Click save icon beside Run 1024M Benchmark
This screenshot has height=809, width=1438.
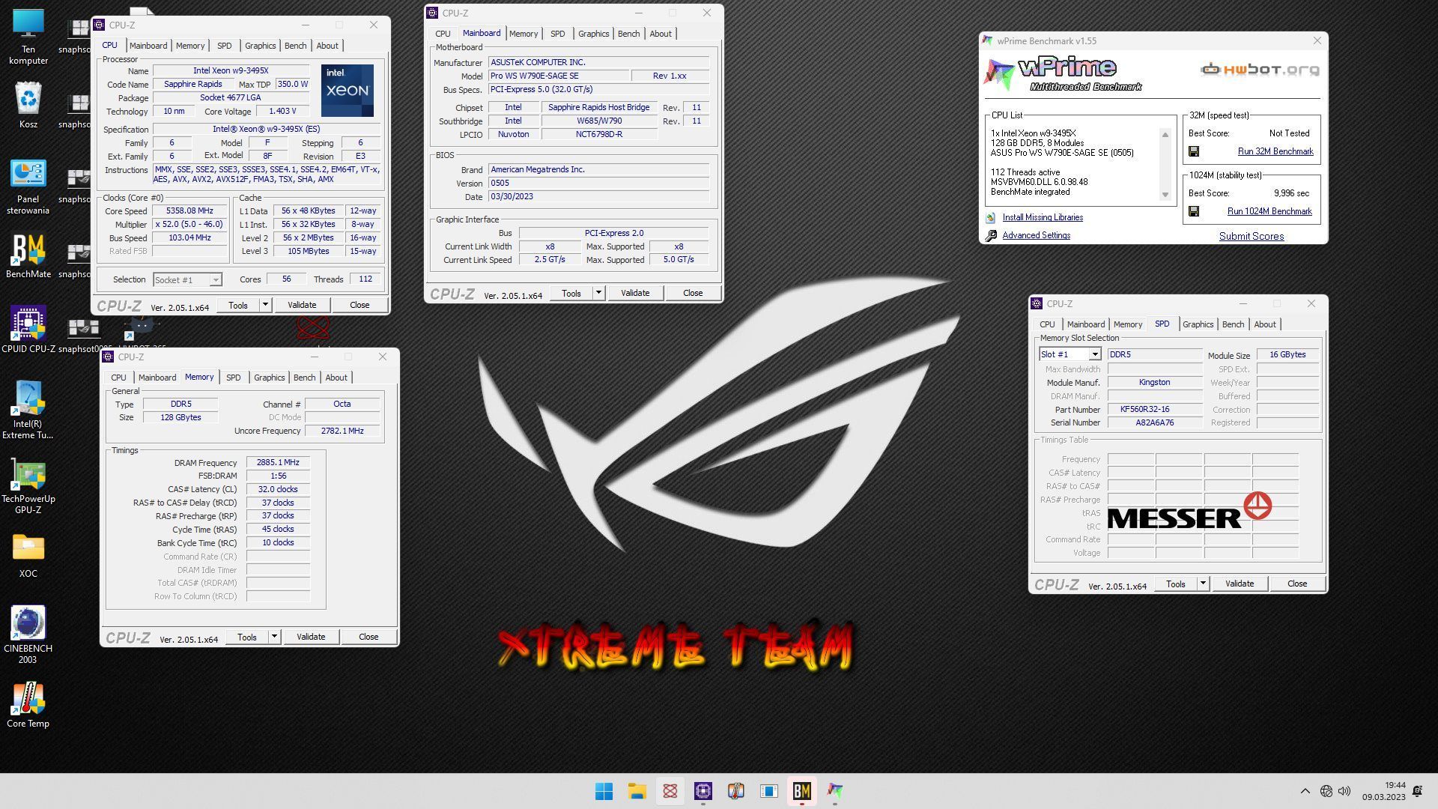pyautogui.click(x=1194, y=211)
